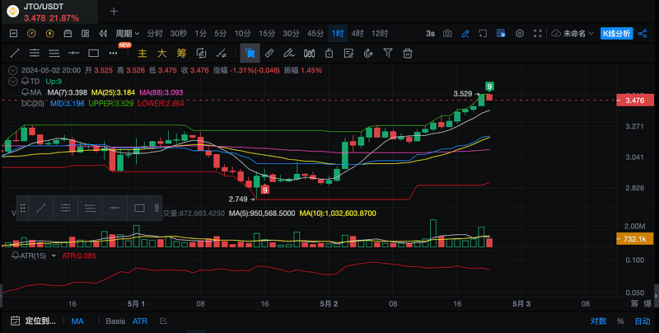Click the gold 大 indicator icon
The height and width of the screenshot is (333, 659).
[161, 53]
